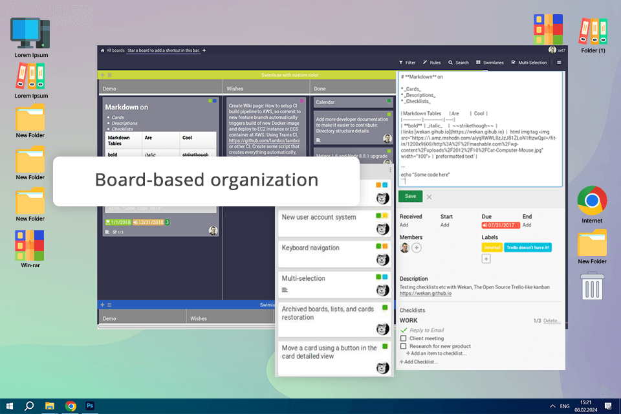621x414 pixels.
Task: Check Research for new product item
Action: 403,346
